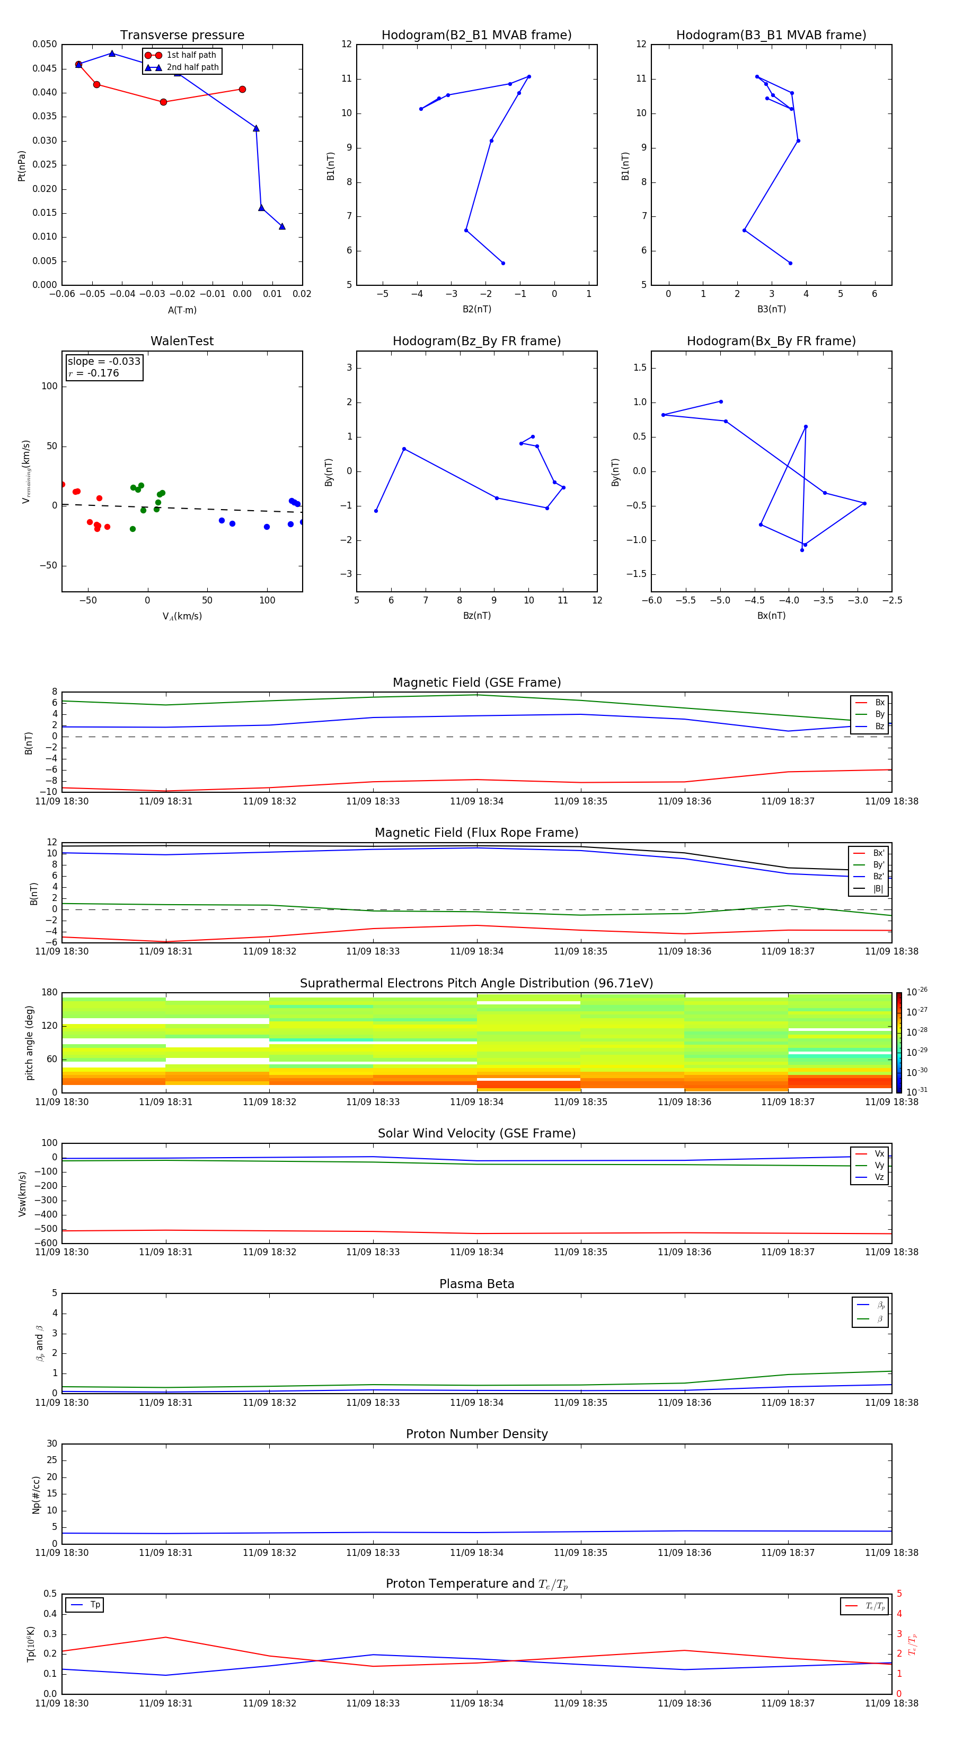The height and width of the screenshot is (1750, 954).
Task: Click the "Hodogram(B3_B1 MVAB frame)" title
Action: tap(771, 34)
